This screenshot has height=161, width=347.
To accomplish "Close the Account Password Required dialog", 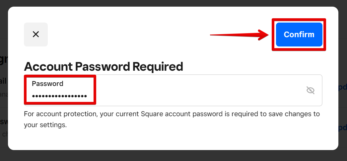I will coord(36,35).
